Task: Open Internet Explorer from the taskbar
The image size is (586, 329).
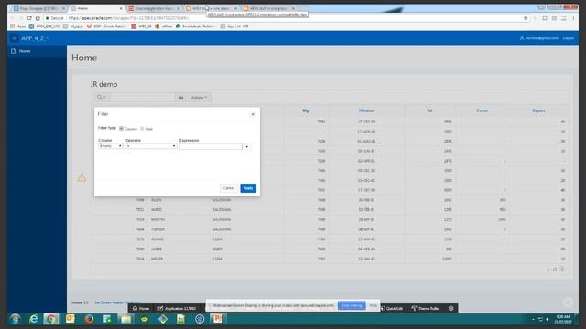Action: pos(34,319)
